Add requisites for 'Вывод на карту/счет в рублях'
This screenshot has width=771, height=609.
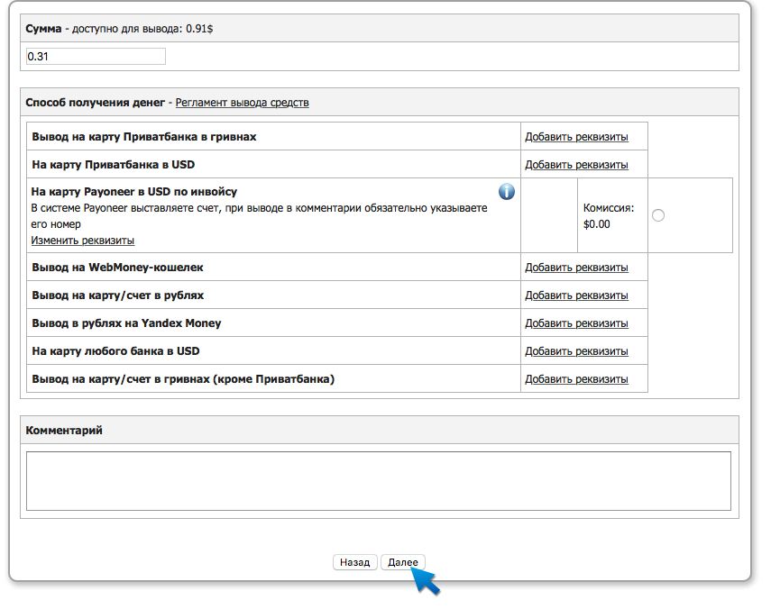576,295
